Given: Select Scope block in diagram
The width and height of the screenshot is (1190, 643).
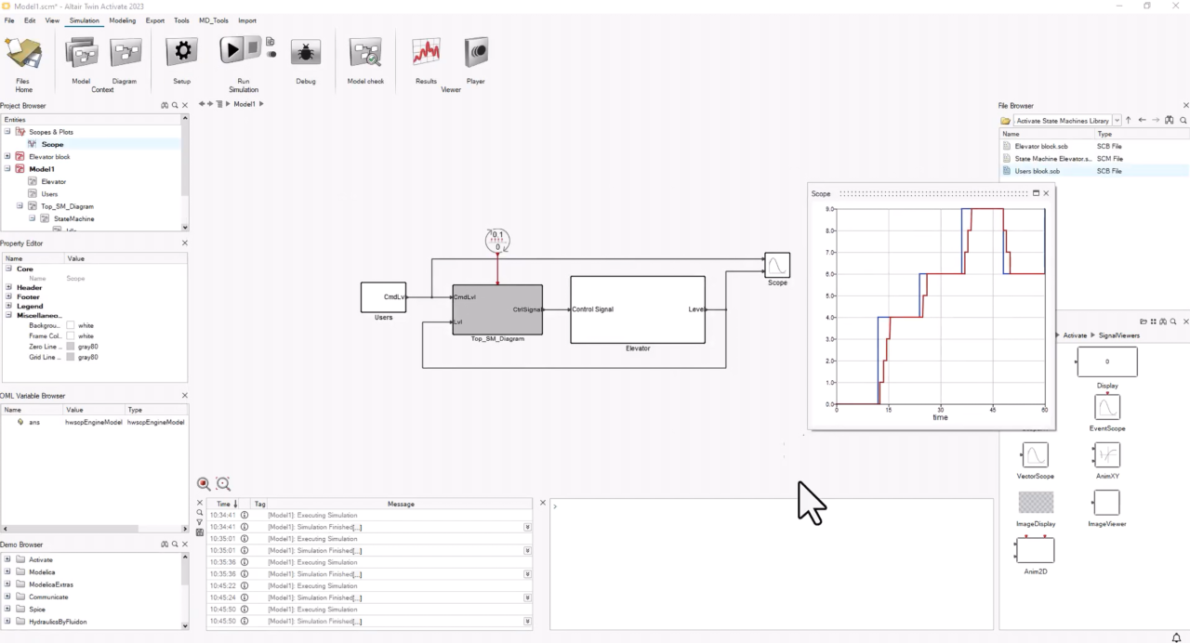Looking at the screenshot, I should [777, 265].
